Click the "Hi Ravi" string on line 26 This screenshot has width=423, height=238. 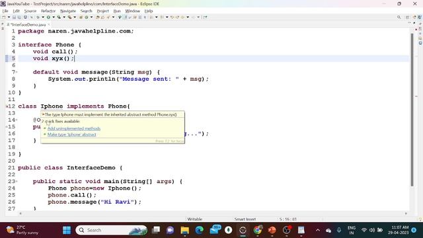(x=118, y=202)
